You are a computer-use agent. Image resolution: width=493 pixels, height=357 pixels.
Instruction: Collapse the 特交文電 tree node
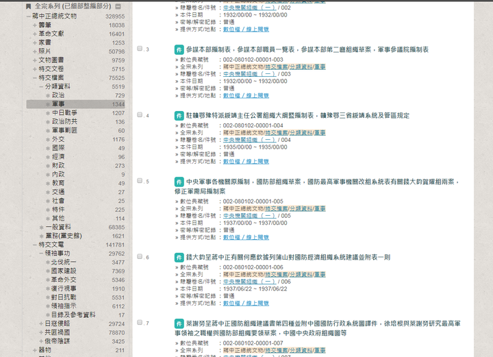pos(35,245)
